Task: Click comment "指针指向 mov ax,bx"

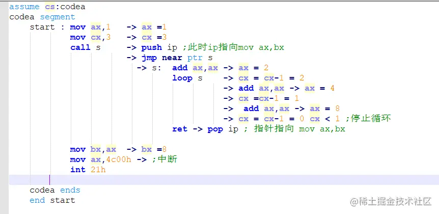Action: point(299,129)
